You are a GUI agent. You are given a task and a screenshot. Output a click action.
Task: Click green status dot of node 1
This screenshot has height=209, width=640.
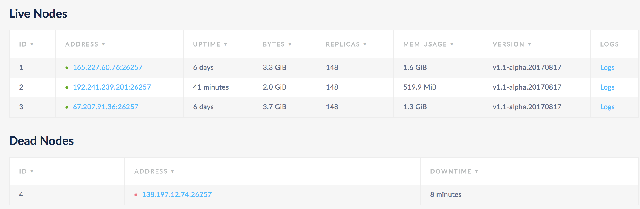point(67,68)
